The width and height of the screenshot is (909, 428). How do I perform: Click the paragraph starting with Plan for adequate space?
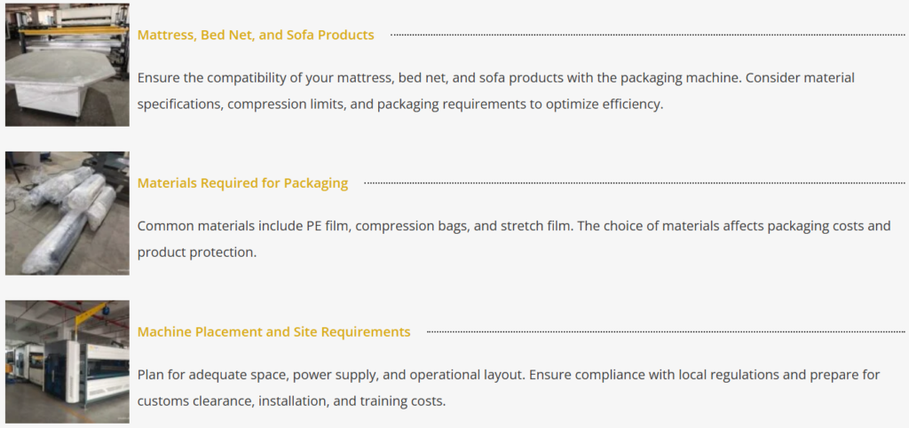click(x=509, y=387)
